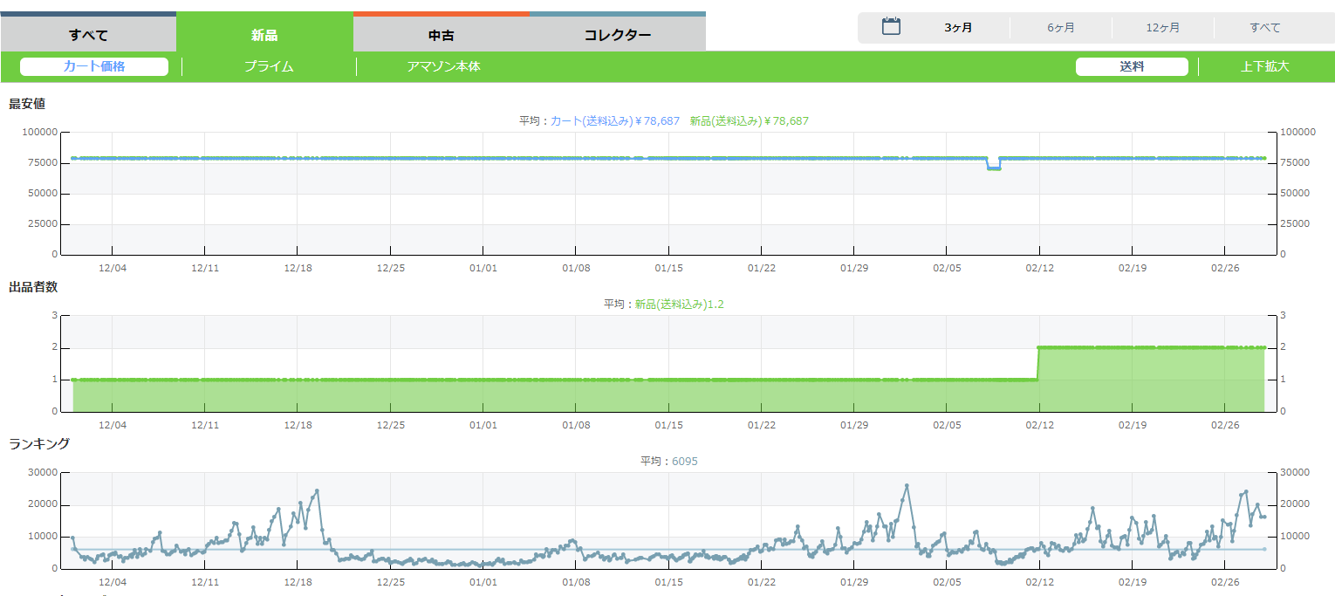Click the ranking average value 6095
1335x596 pixels.
(684, 461)
